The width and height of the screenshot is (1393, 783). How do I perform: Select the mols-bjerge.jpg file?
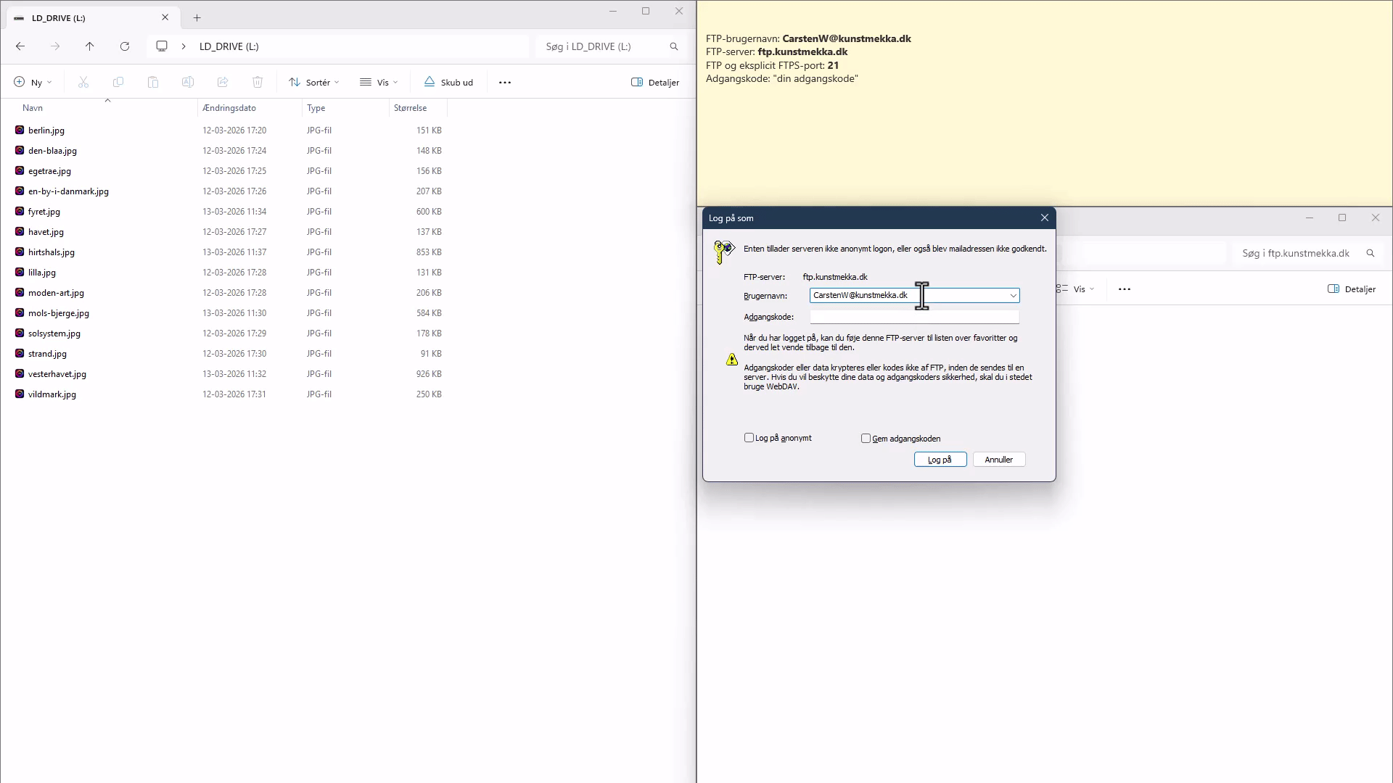click(x=59, y=313)
